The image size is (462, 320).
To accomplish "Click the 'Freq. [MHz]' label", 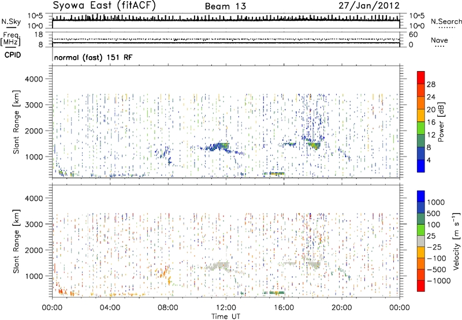I will 10,39.
